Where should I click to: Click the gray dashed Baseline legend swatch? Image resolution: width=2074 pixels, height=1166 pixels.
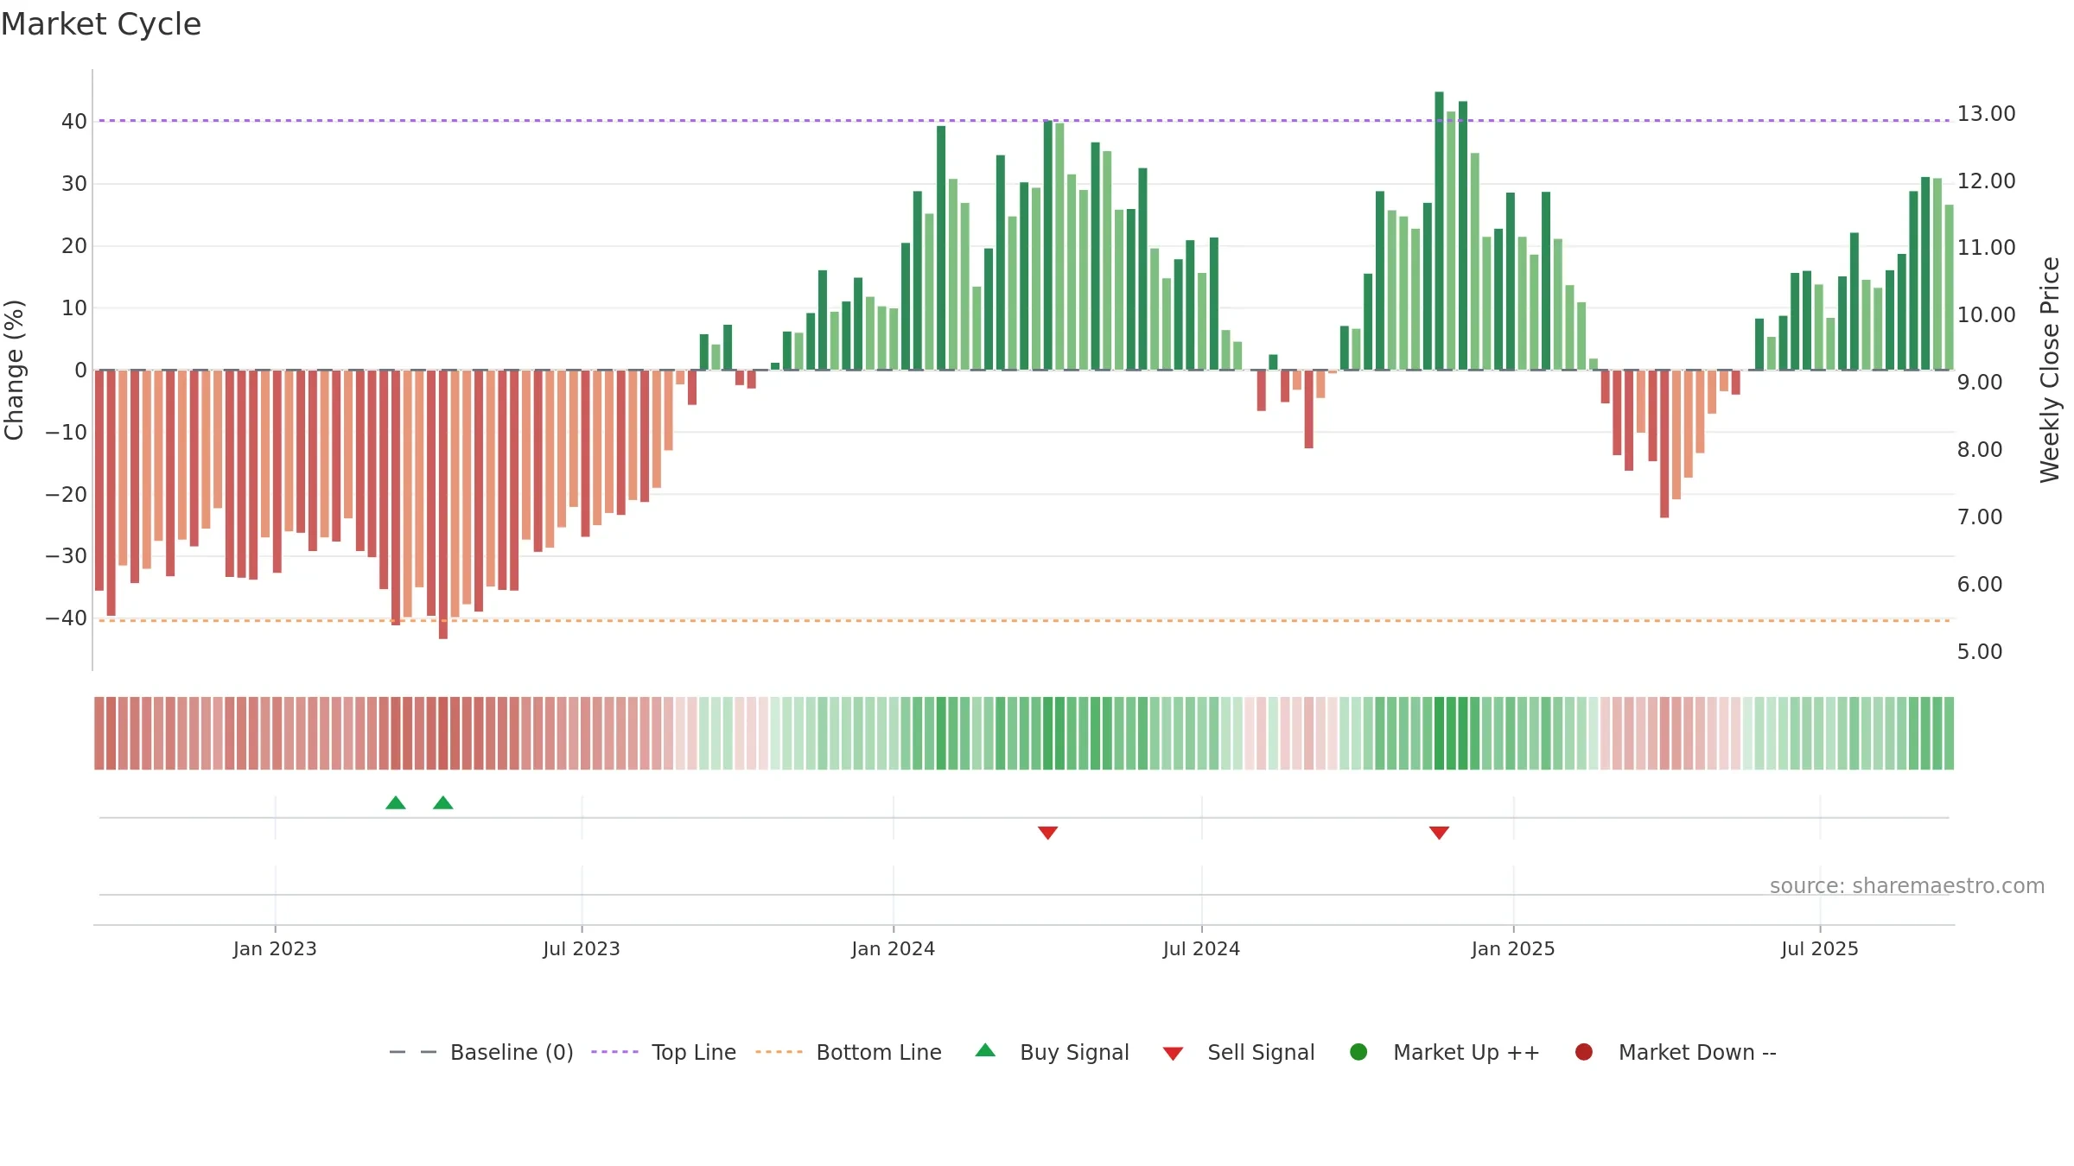[413, 1052]
